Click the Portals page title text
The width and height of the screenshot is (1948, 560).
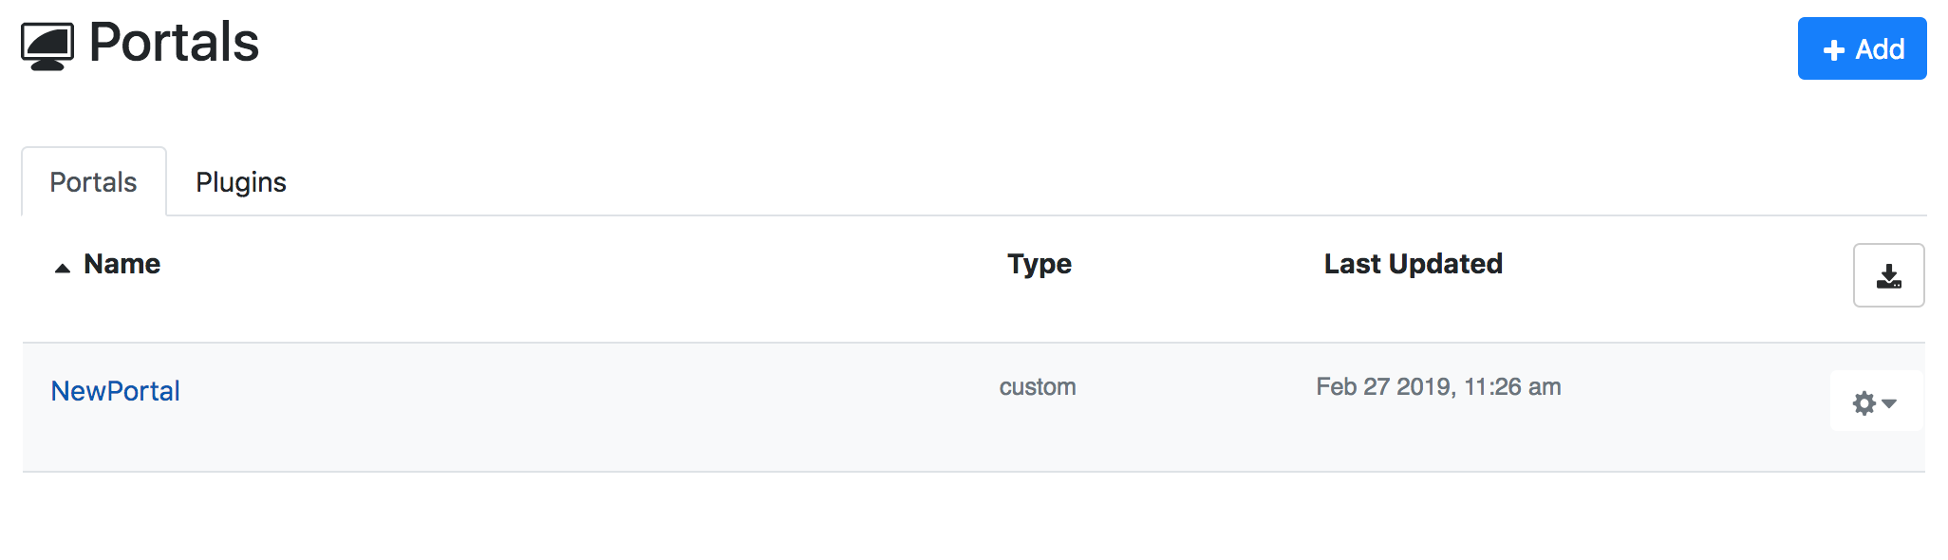click(174, 43)
